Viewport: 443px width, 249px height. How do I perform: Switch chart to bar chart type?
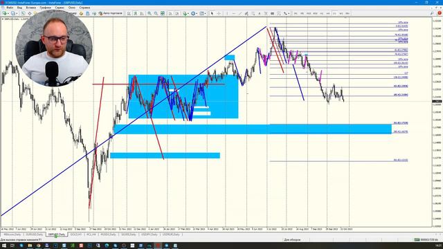[x=129, y=13]
